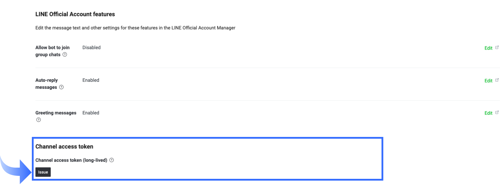502x193 pixels.
Task: Edit the group chats bot setting
Action: pos(488,48)
